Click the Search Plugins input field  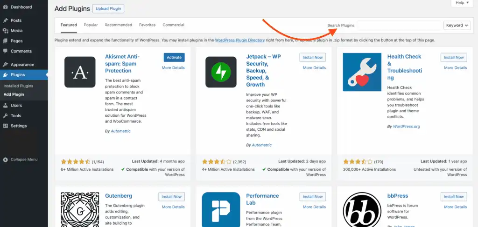399,26
